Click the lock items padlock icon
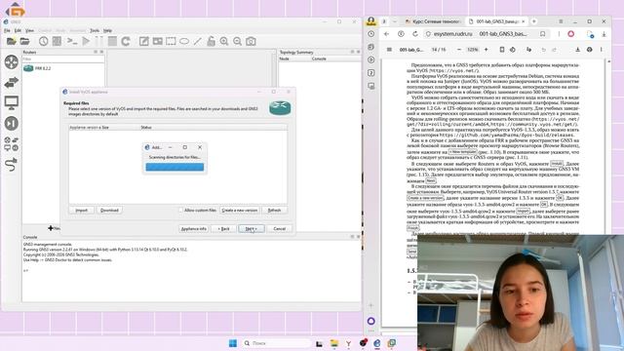This screenshot has width=624, height=351. (x=211, y=41)
